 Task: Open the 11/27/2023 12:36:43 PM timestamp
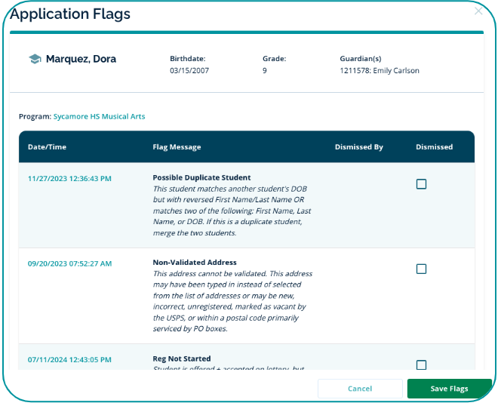pos(69,179)
